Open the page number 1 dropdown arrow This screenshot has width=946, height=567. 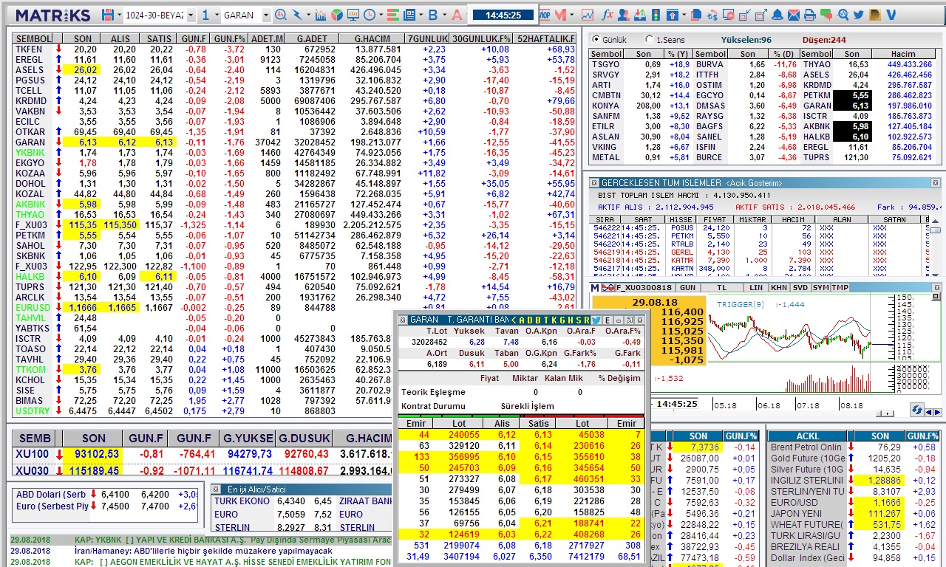click(x=217, y=16)
